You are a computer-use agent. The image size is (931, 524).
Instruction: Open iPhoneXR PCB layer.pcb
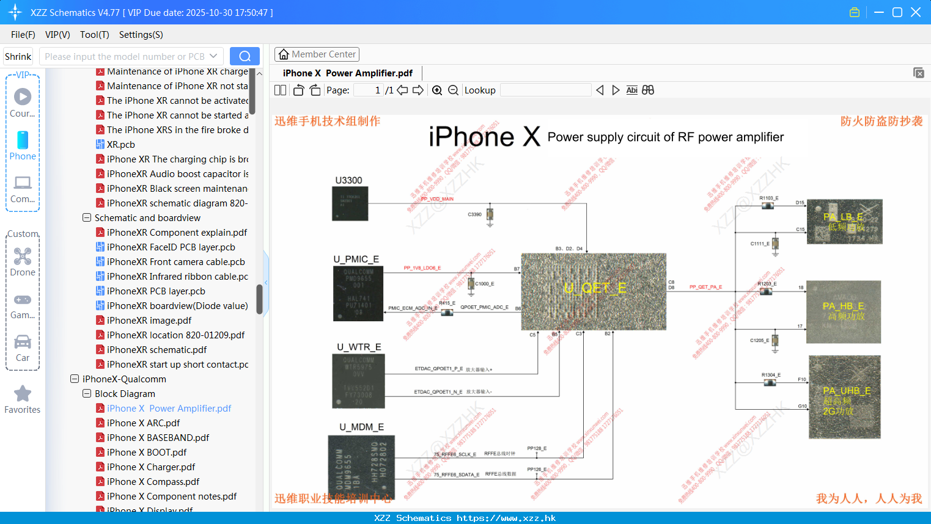pos(156,291)
